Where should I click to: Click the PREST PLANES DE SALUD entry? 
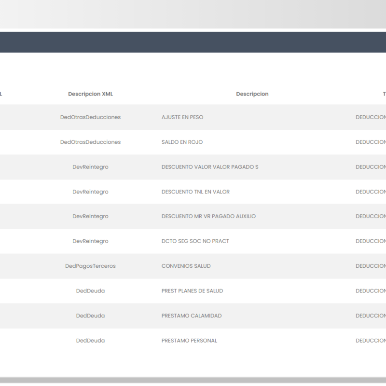[x=192, y=291]
